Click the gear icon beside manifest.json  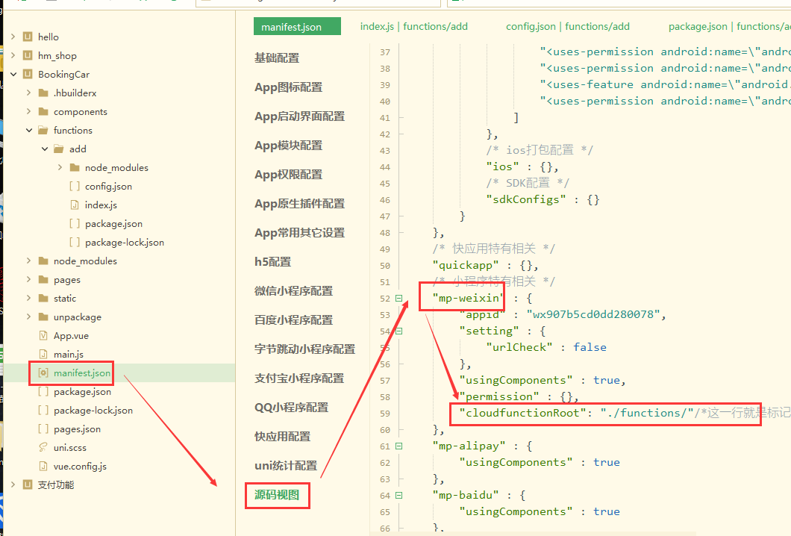point(43,373)
